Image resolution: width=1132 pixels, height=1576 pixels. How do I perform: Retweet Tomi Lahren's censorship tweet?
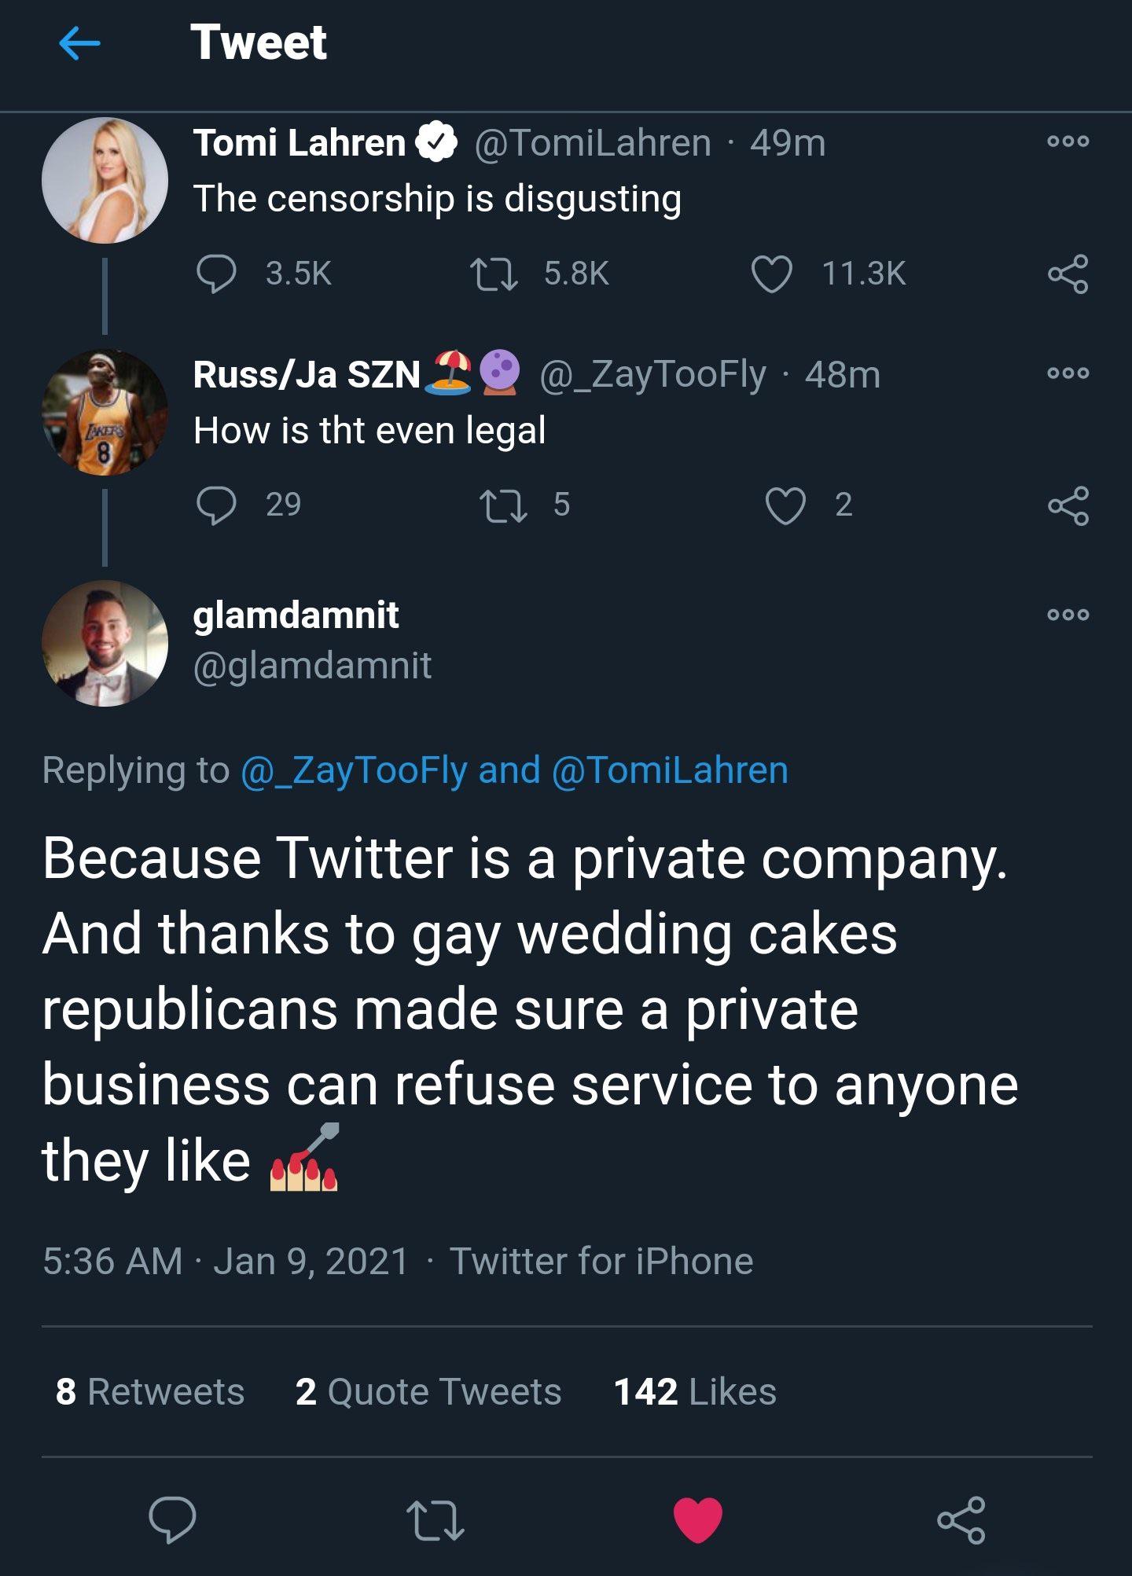click(x=494, y=274)
